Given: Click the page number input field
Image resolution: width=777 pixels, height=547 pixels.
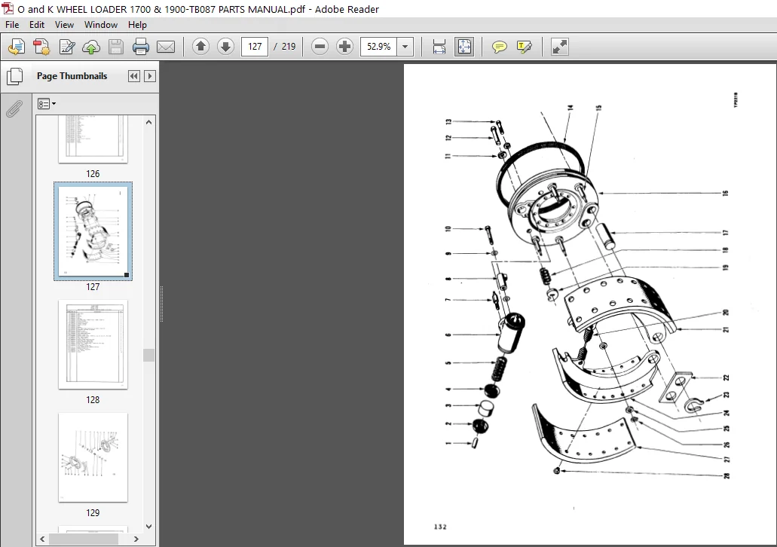Looking at the screenshot, I should [255, 47].
